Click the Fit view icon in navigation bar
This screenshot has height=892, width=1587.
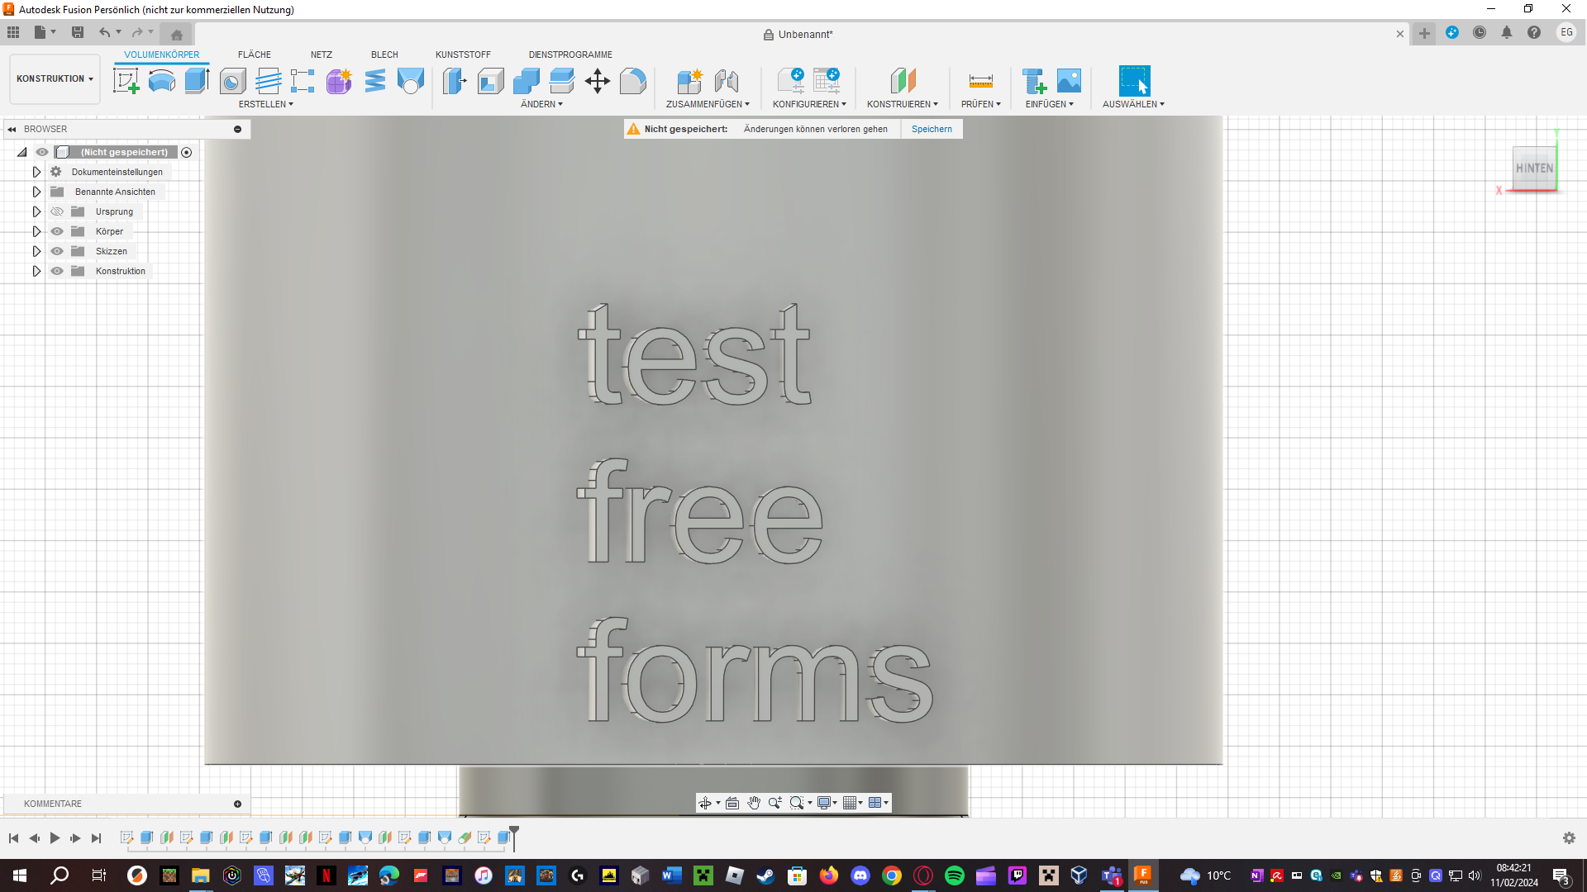[x=796, y=802]
